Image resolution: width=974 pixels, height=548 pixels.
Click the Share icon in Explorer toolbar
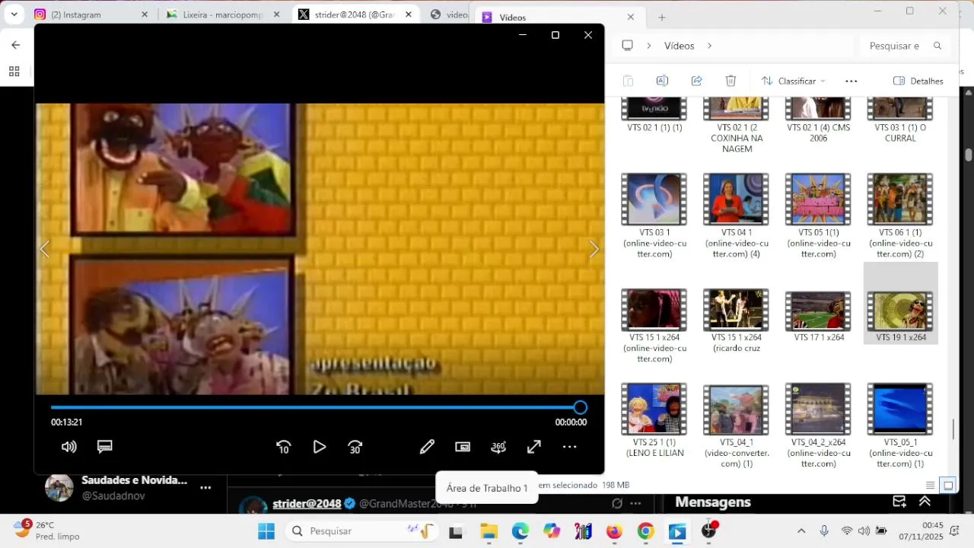click(696, 81)
